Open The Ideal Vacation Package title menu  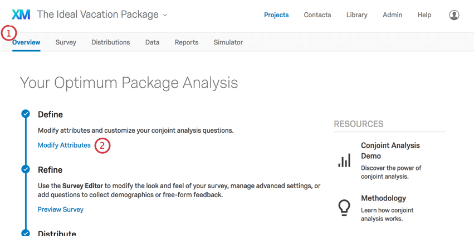click(97, 15)
